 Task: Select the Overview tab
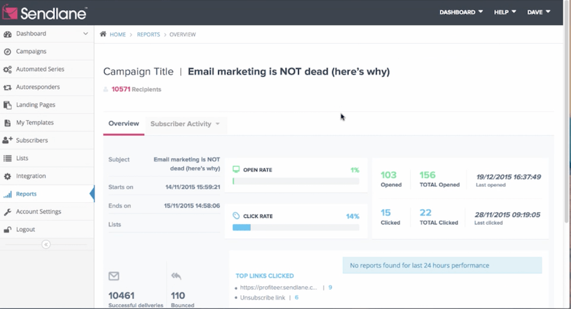(124, 123)
